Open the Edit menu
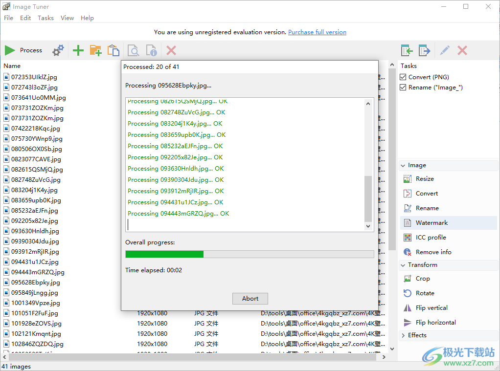The width and height of the screenshot is (500, 371). (x=25, y=18)
